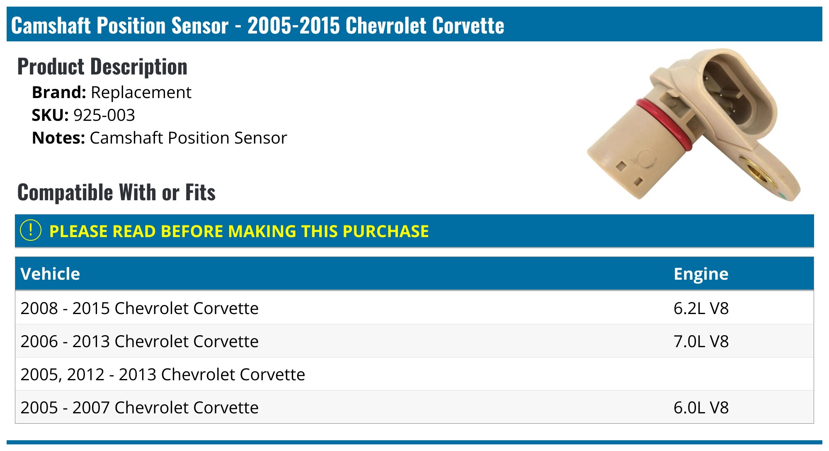Click the 2005 - 2007 Chevrolet Corvette row
Screen dimensions: 829x451
[414, 407]
